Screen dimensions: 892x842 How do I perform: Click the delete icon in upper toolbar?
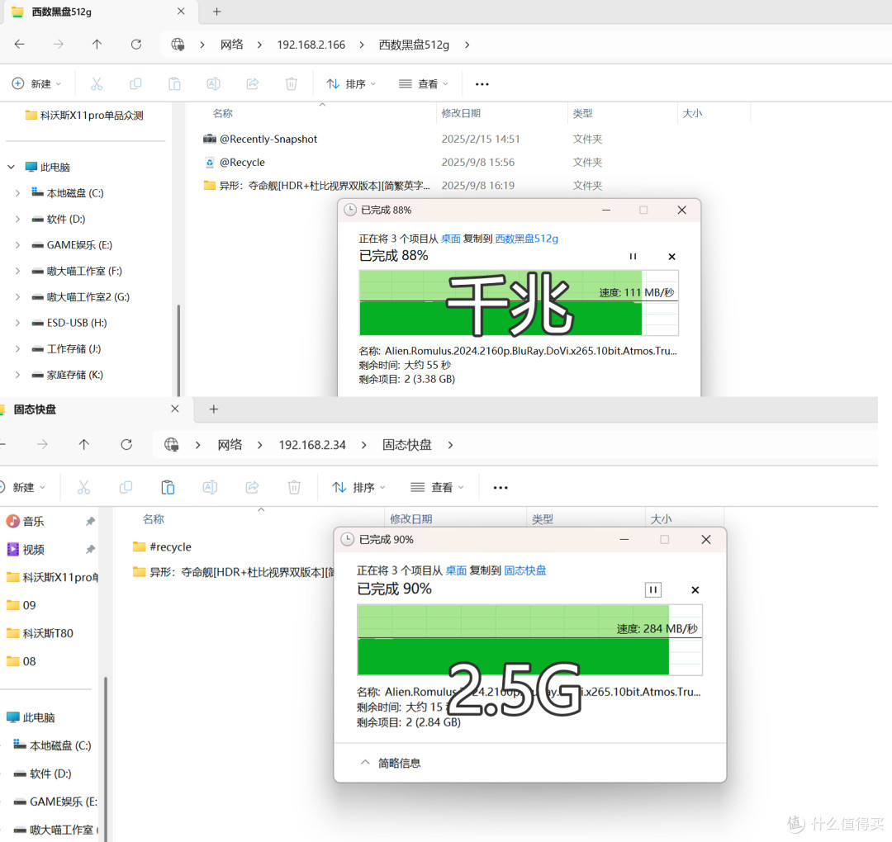pos(292,84)
